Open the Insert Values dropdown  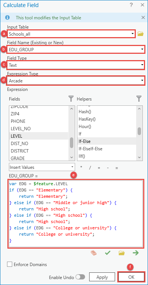[x=42, y=167]
